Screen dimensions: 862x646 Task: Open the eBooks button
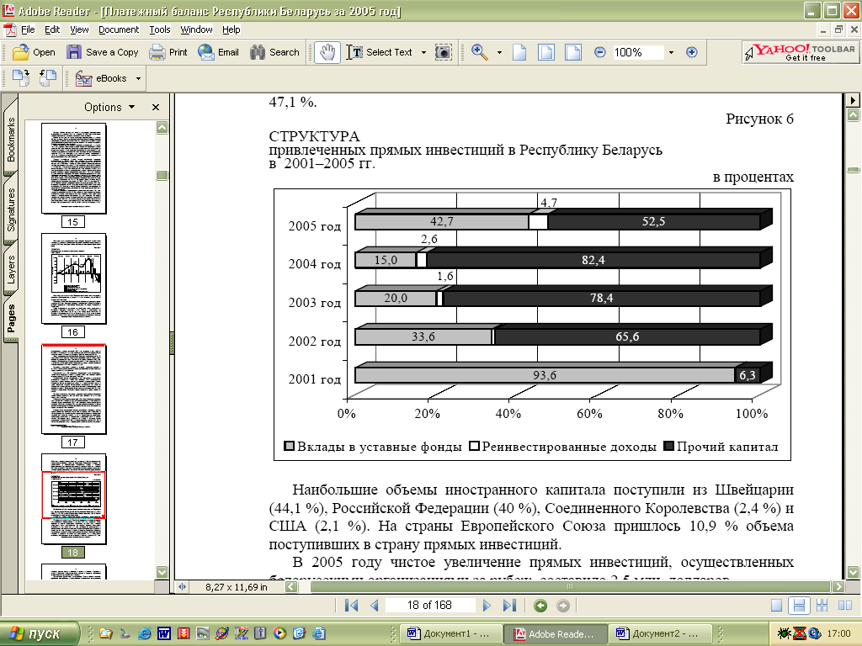(x=102, y=78)
